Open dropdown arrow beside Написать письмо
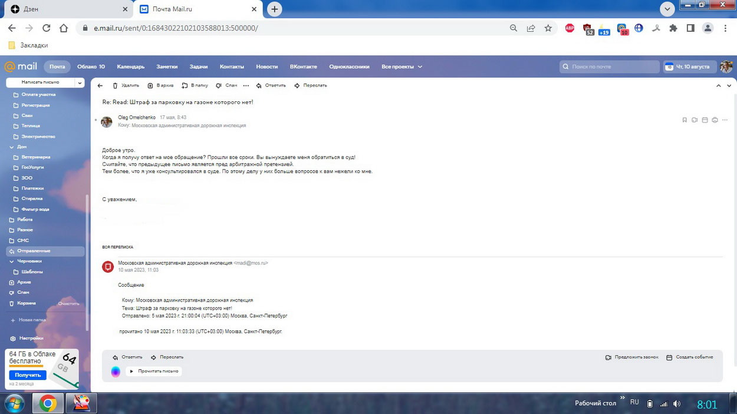 (80, 82)
